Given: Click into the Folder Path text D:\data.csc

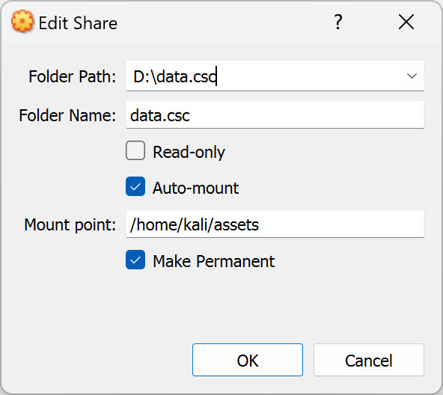Looking at the screenshot, I should point(175,76).
